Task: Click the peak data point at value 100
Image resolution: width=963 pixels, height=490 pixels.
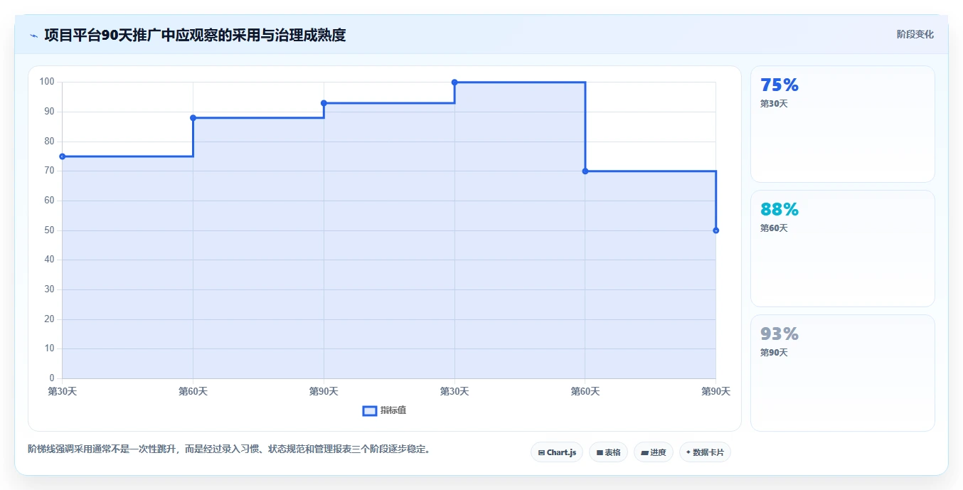Action: point(454,82)
